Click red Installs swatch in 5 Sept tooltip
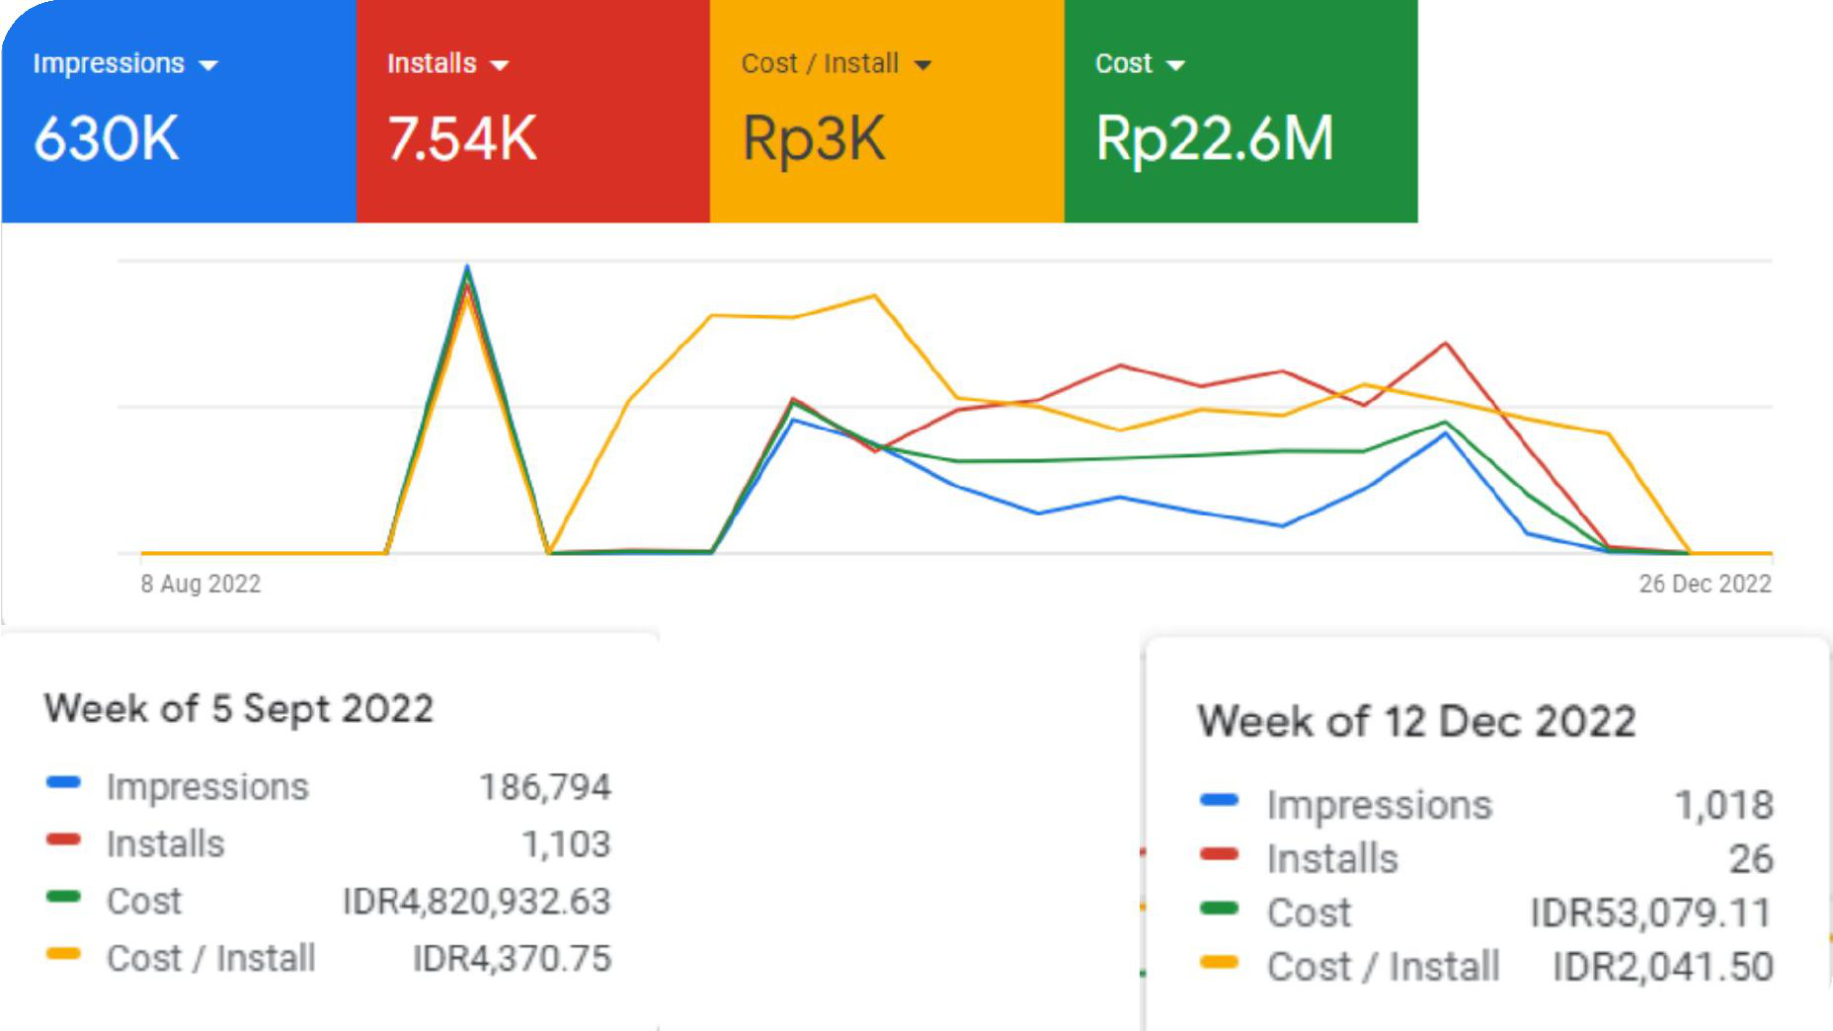This screenshot has height=1031, width=1833. 63,839
